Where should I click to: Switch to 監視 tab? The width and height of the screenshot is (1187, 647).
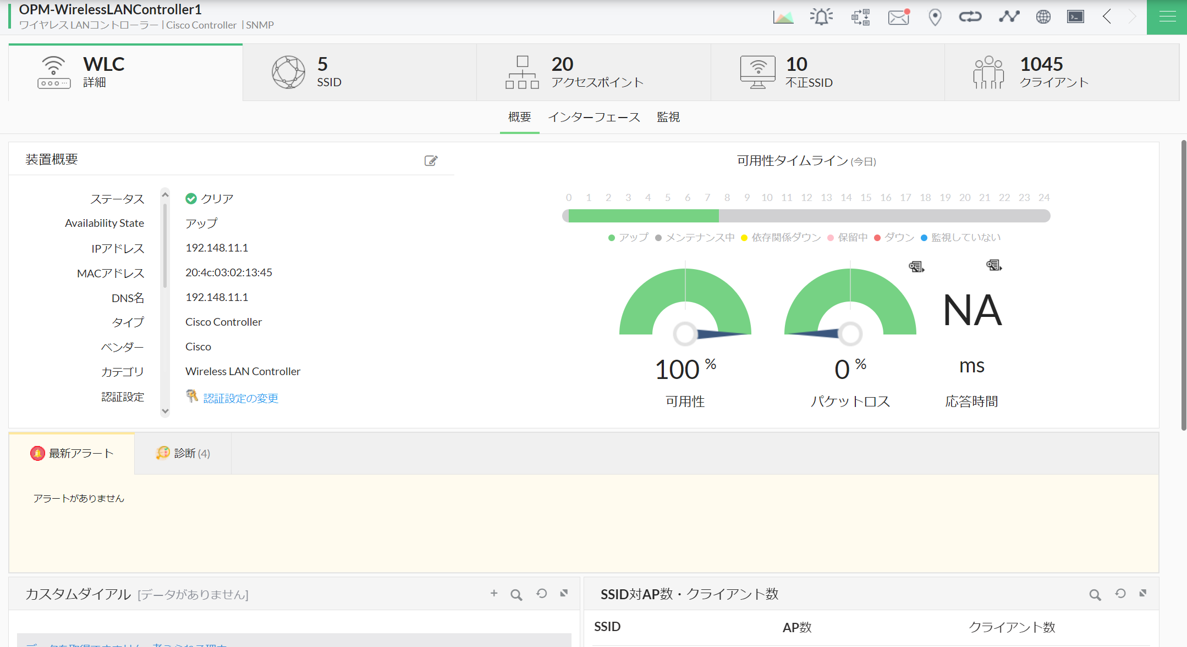pos(668,117)
